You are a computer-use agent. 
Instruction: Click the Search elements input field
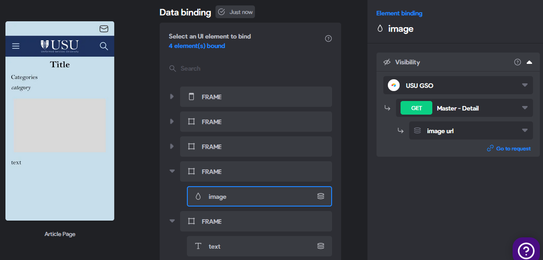250,68
